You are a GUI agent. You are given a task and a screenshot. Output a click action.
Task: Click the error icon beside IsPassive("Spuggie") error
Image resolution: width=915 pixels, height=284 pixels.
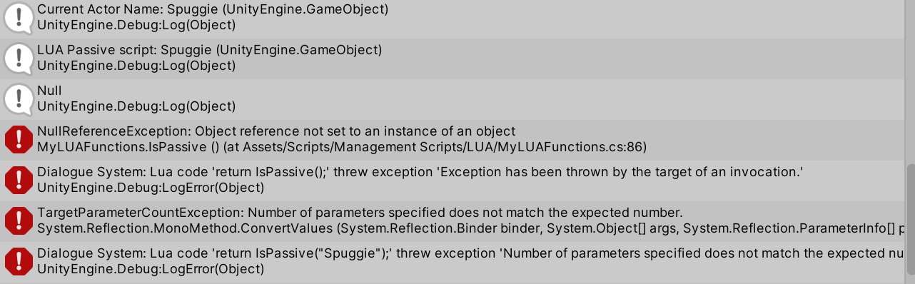click(x=19, y=261)
